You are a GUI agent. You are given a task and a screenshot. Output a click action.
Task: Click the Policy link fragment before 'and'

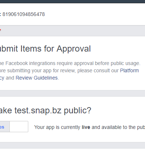coord(2,78)
